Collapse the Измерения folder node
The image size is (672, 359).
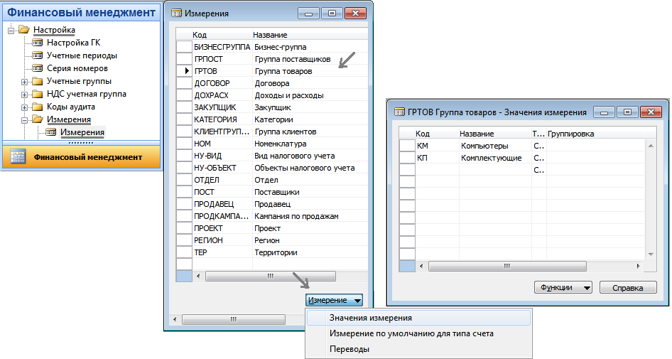pyautogui.click(x=24, y=121)
